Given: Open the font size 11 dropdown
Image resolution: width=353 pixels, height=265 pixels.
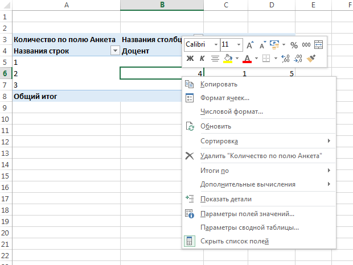Looking at the screenshot, I should click(x=239, y=44).
